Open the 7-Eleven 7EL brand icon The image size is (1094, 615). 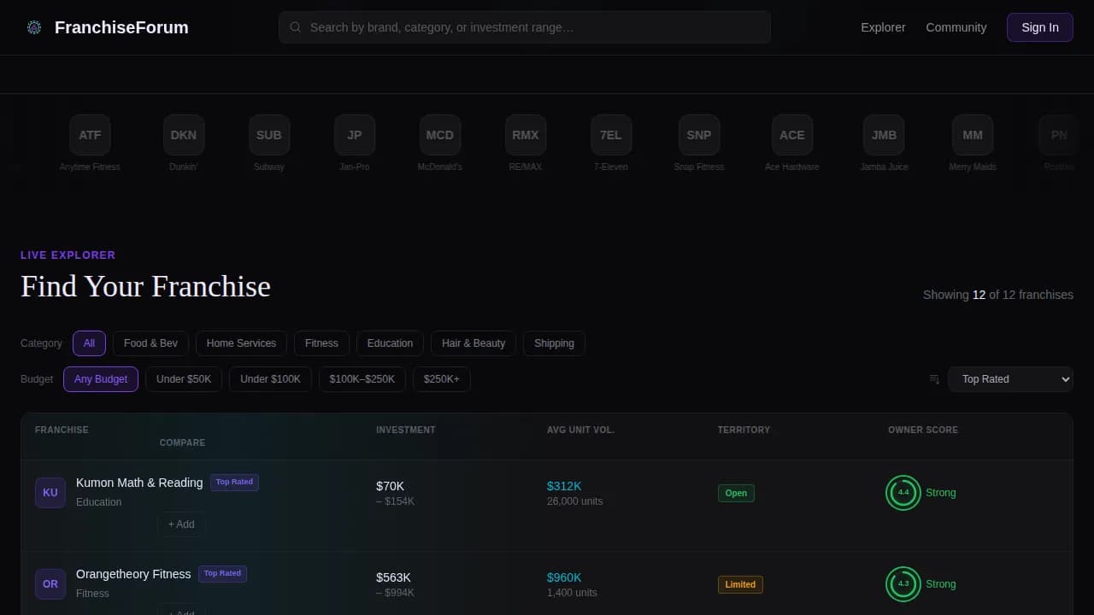[611, 135]
